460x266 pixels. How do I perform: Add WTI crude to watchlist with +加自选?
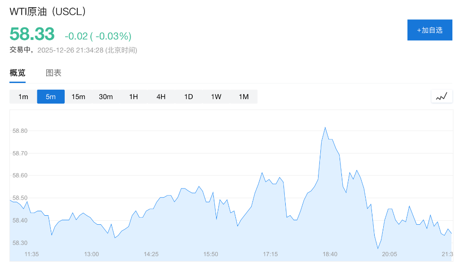pyautogui.click(x=429, y=30)
